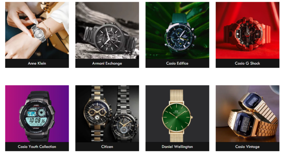Click the red G-Shock watch face

pyautogui.click(x=247, y=34)
